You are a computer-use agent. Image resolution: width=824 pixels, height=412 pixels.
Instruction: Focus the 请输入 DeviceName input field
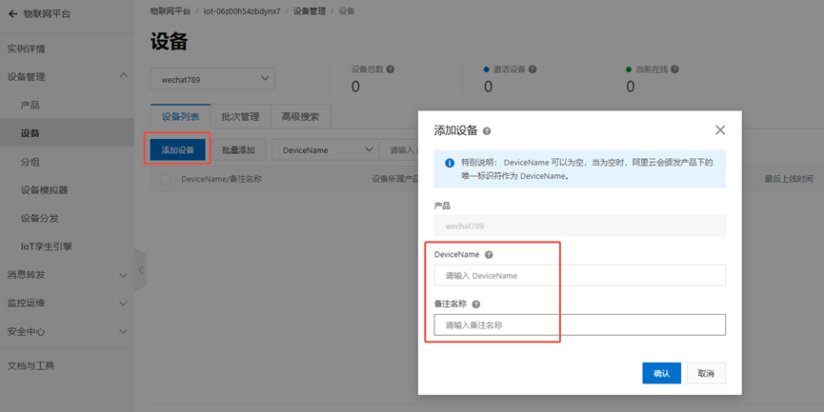pyautogui.click(x=579, y=276)
